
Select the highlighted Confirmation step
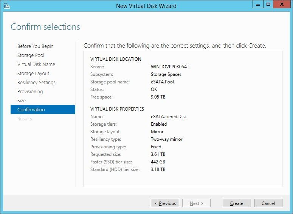click(43, 109)
